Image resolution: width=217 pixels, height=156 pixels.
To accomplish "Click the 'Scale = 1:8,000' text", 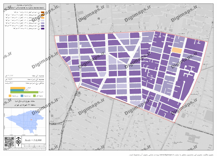I will point(33,140).
